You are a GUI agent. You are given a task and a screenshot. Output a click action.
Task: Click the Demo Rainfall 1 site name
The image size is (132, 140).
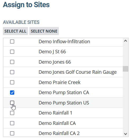[55, 113]
